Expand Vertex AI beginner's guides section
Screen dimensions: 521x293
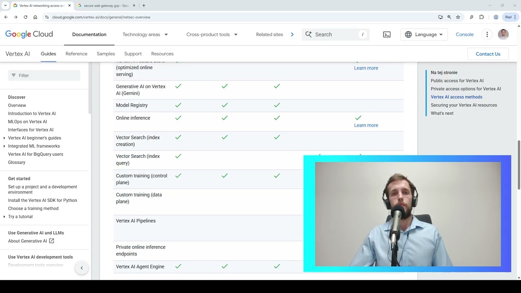click(4, 138)
